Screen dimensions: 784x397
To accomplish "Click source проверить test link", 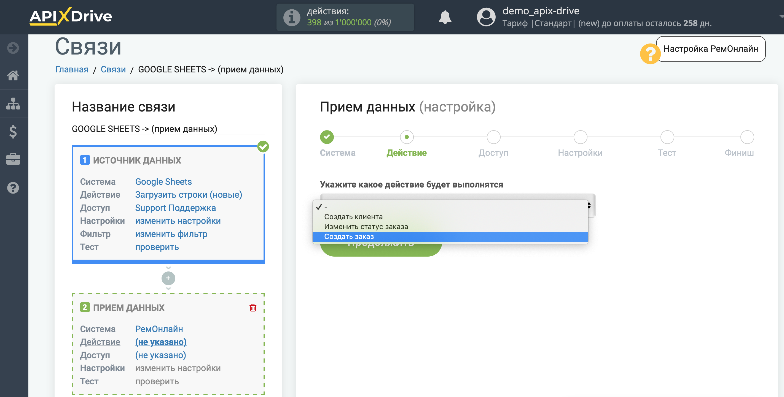I will click(157, 247).
